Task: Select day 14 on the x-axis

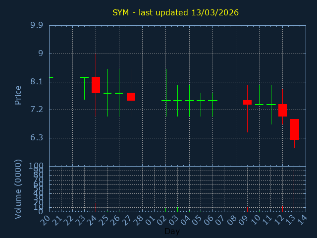Action: tap(302, 220)
